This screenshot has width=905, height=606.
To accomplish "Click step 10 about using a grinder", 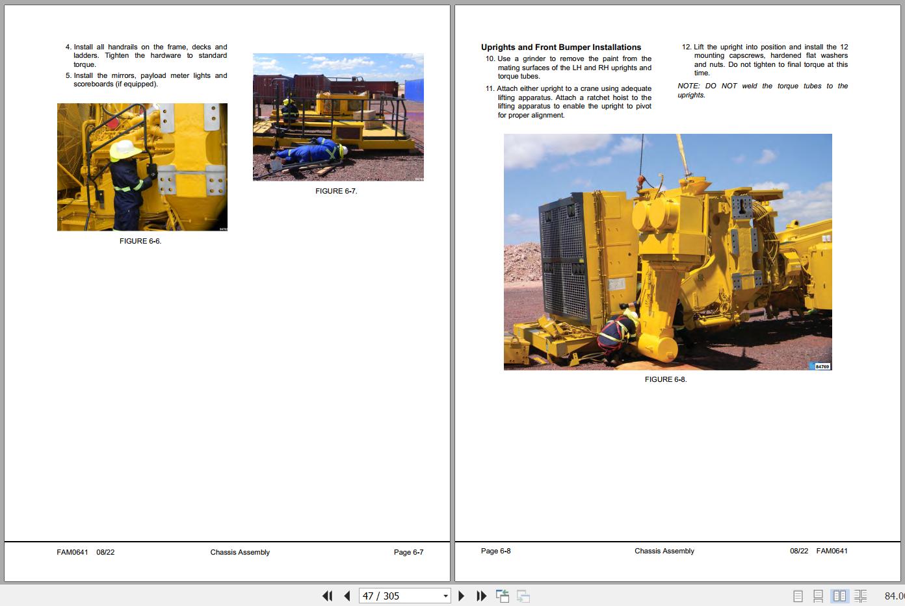I will [568, 68].
